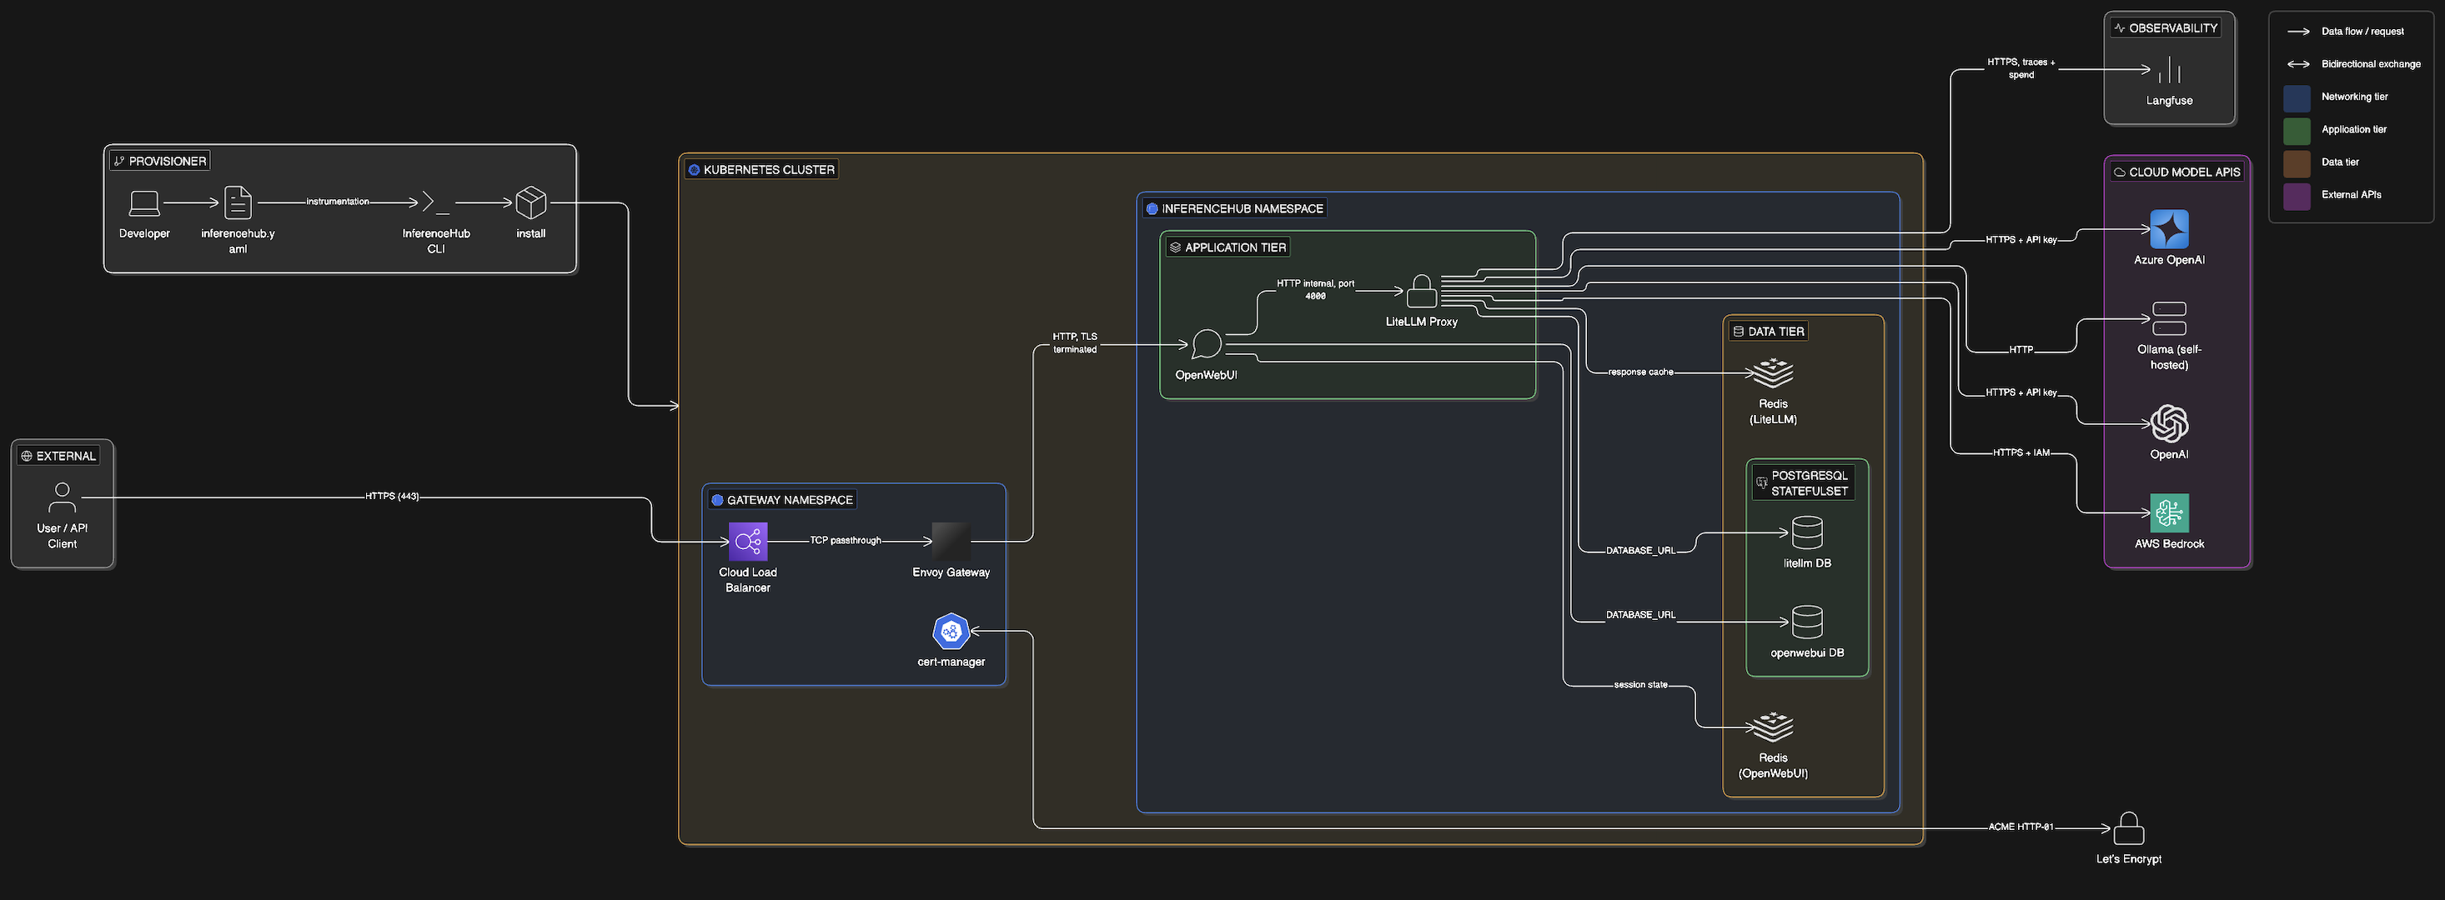Select the openwebui DB cylinder icon
The image size is (2445, 900).
1806,622
